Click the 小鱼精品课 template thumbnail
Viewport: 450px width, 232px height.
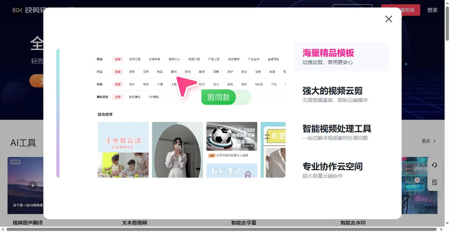pyautogui.click(x=123, y=149)
